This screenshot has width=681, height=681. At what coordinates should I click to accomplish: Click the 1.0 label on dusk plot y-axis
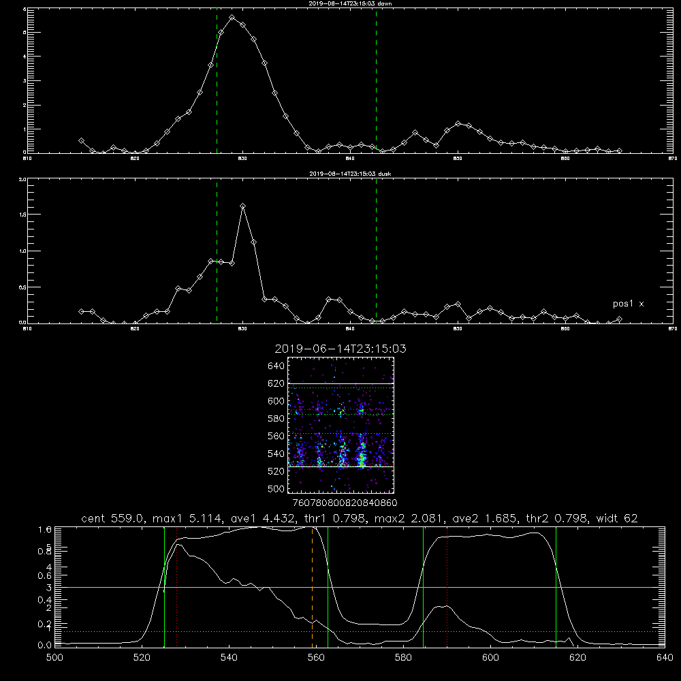click(22, 251)
